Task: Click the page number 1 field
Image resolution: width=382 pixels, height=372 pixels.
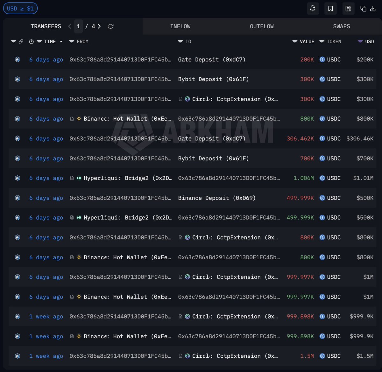Action: click(x=78, y=26)
